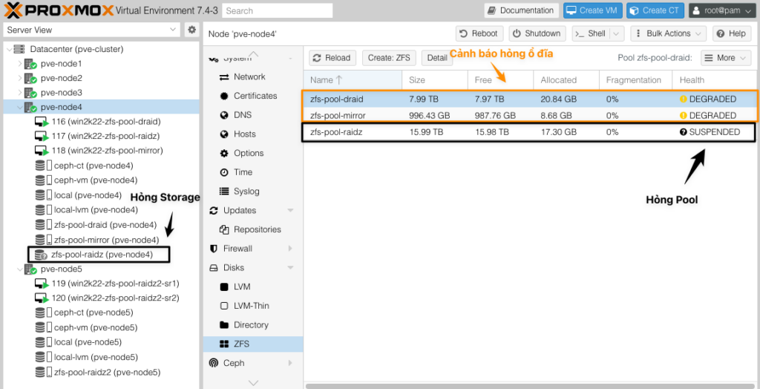760x389 pixels.
Task: Open the LVM-Thin menu item
Action: pyautogui.click(x=253, y=306)
